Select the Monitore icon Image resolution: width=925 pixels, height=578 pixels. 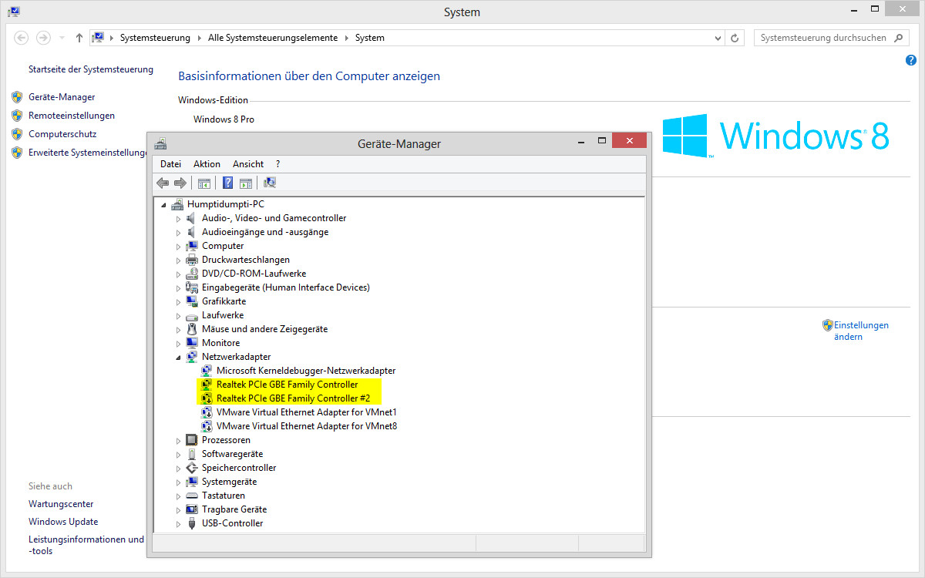click(x=192, y=343)
